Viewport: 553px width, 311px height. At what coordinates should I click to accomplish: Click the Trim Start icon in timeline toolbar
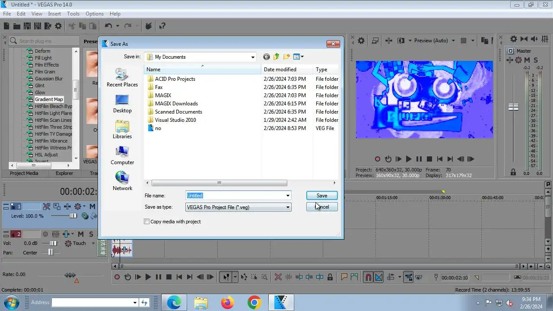click(299, 277)
